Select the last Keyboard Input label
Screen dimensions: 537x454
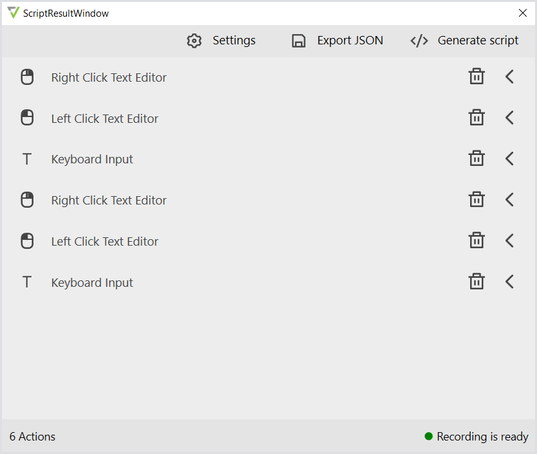coord(92,283)
